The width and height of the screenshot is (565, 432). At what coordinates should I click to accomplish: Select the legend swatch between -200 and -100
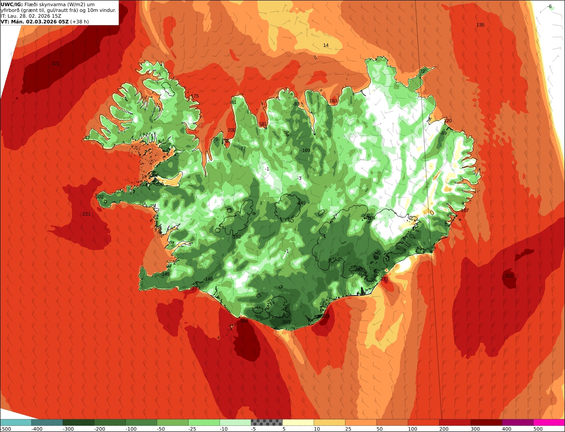tap(109, 422)
